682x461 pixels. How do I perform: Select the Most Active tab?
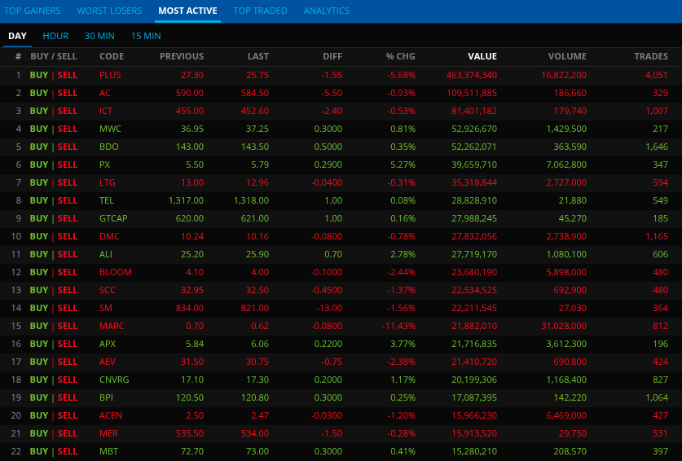187,11
